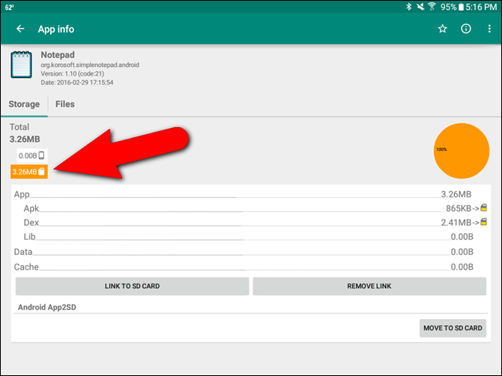
Task: Click the App row 3.26MB value
Action: 456,194
